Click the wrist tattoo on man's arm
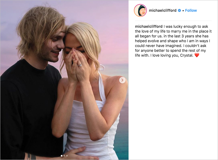218x160 pixels. [30, 156]
